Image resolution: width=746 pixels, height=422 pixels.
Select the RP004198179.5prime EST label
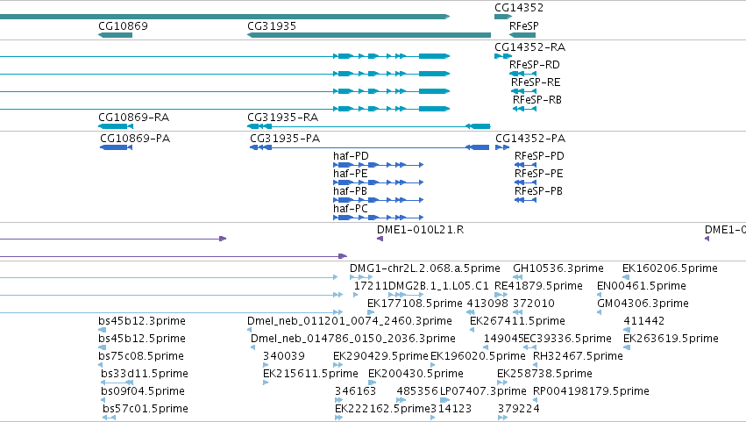(591, 391)
